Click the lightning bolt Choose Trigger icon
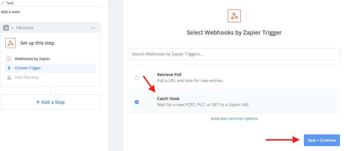Screen dimensions: 344x151 (x=9, y=68)
